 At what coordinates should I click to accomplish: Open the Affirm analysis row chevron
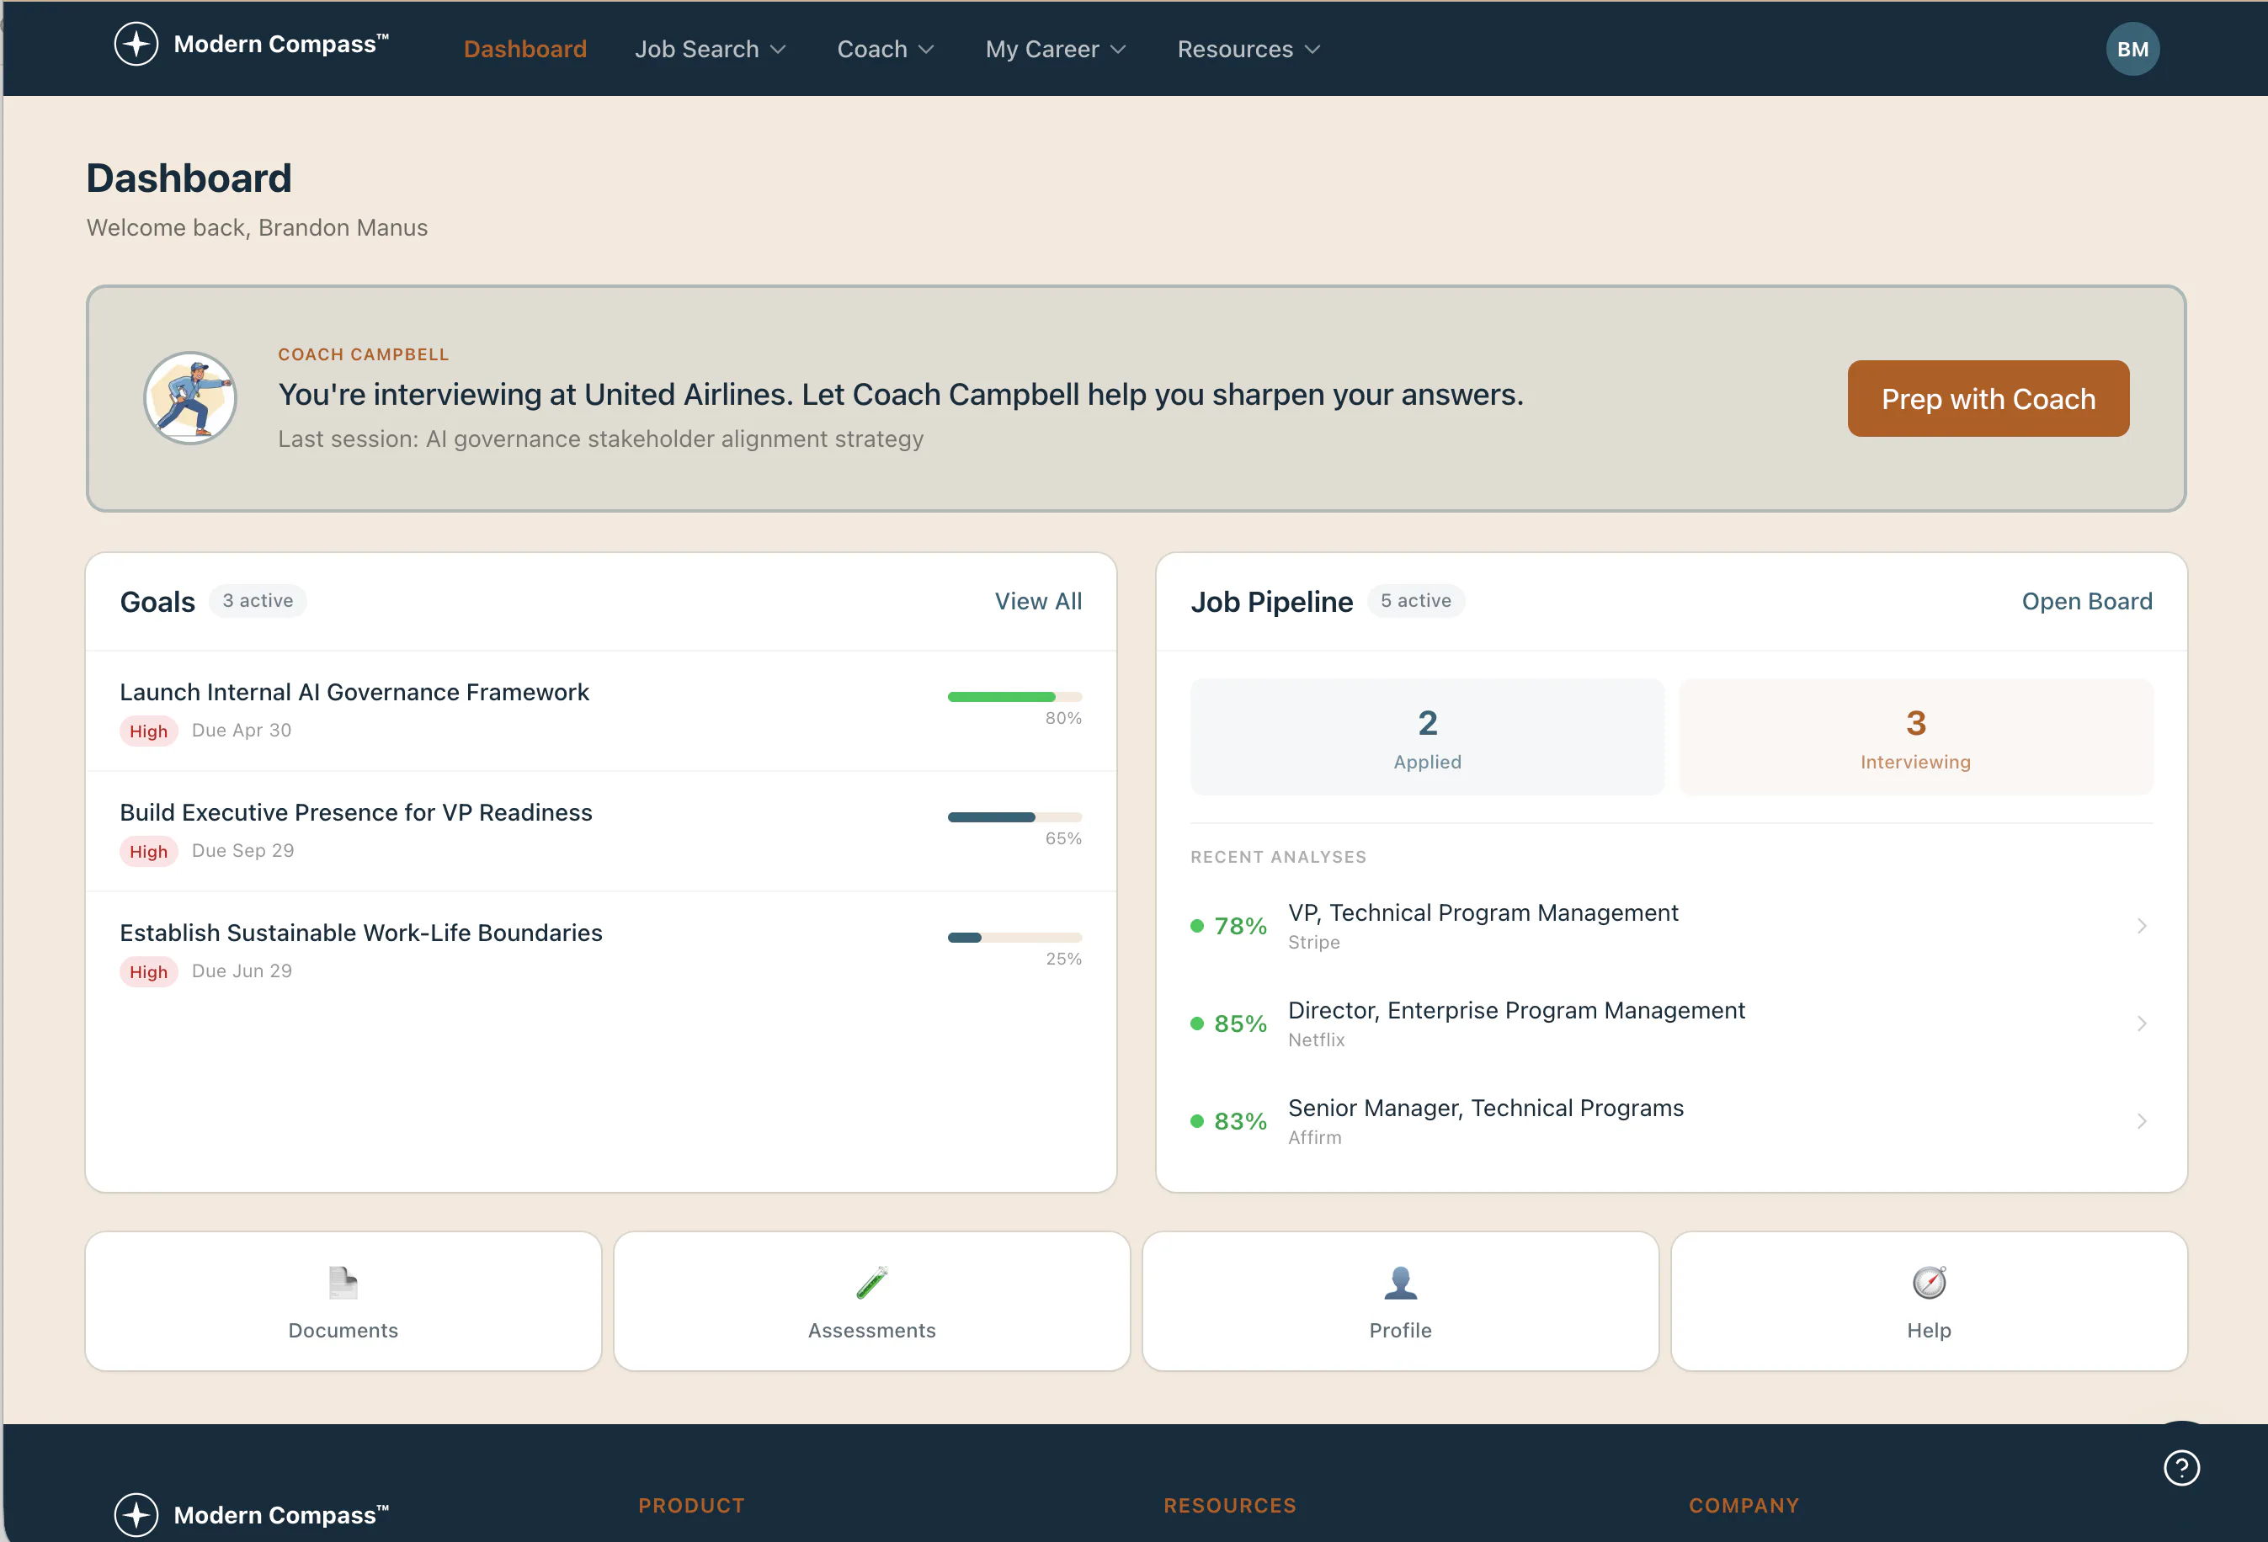(2141, 1120)
